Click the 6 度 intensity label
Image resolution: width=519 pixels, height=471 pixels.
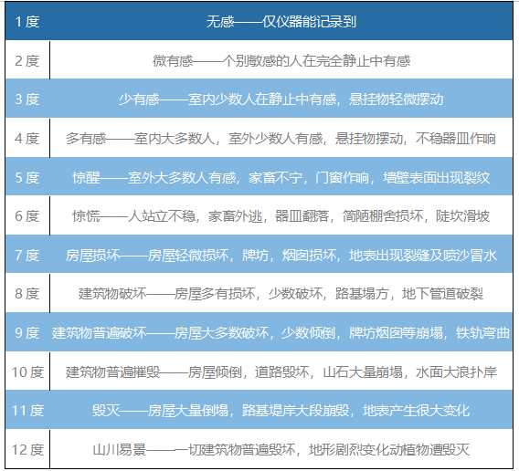pos(27,216)
